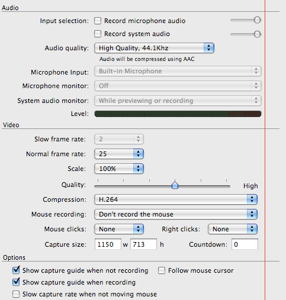Click the system audio volume slider knob
The image size is (286, 300).
click(x=257, y=34)
